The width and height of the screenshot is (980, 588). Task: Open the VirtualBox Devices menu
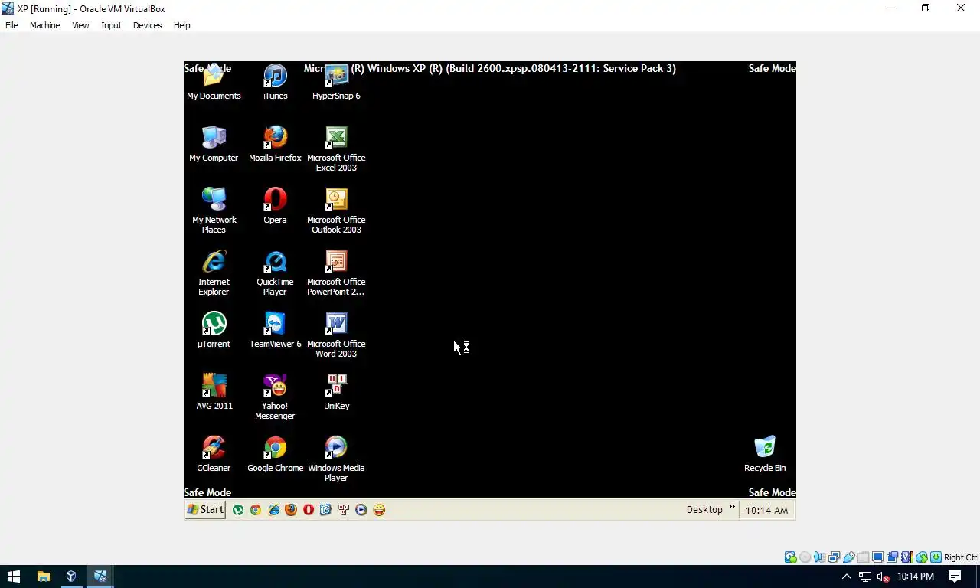click(147, 25)
